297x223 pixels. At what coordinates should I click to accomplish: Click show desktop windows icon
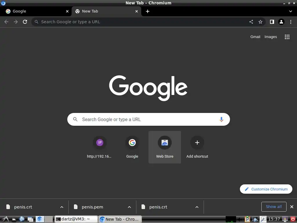pyautogui.click(x=30, y=220)
